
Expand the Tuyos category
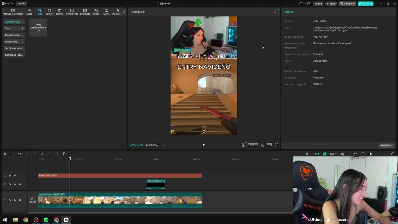[14, 28]
